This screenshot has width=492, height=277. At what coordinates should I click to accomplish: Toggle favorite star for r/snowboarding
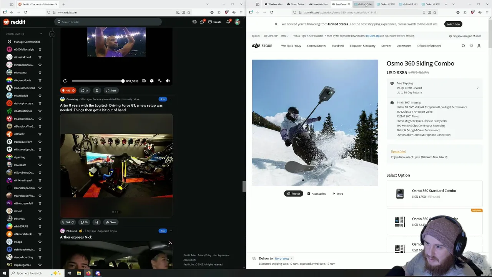40,257
